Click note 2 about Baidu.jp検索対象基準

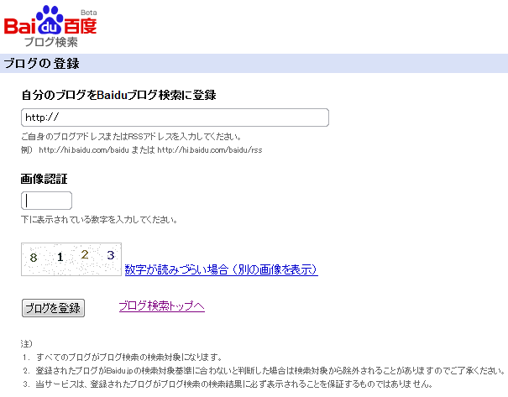click(264, 370)
